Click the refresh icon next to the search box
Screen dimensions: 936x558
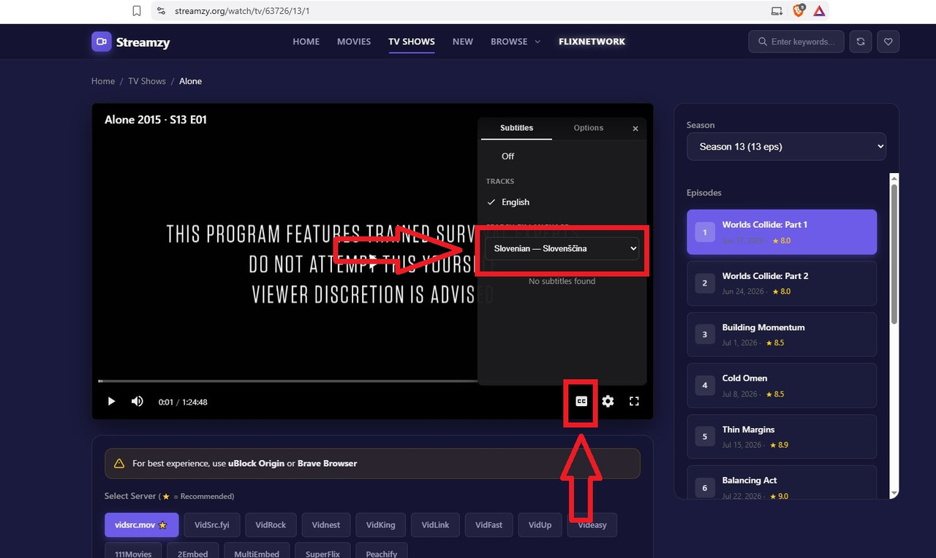click(861, 42)
